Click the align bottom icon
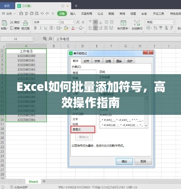This screenshot has height=189, width=181. [101, 22]
